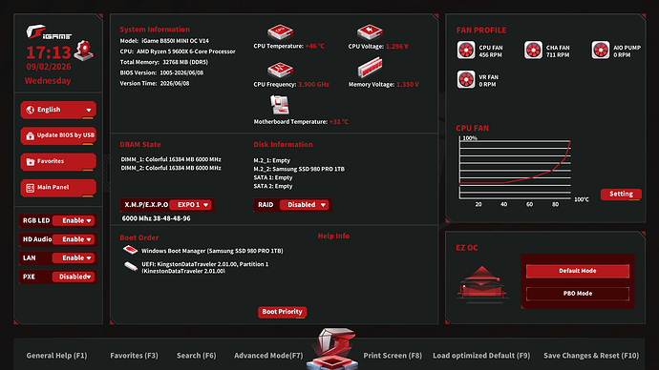Click the 17:13 clock display
Screen dimensions: 659x370
tap(49, 52)
